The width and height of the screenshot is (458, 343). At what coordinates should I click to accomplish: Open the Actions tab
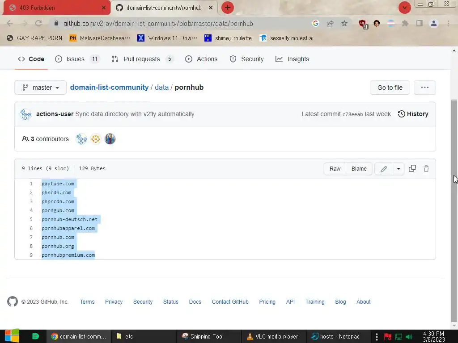[x=201, y=59]
